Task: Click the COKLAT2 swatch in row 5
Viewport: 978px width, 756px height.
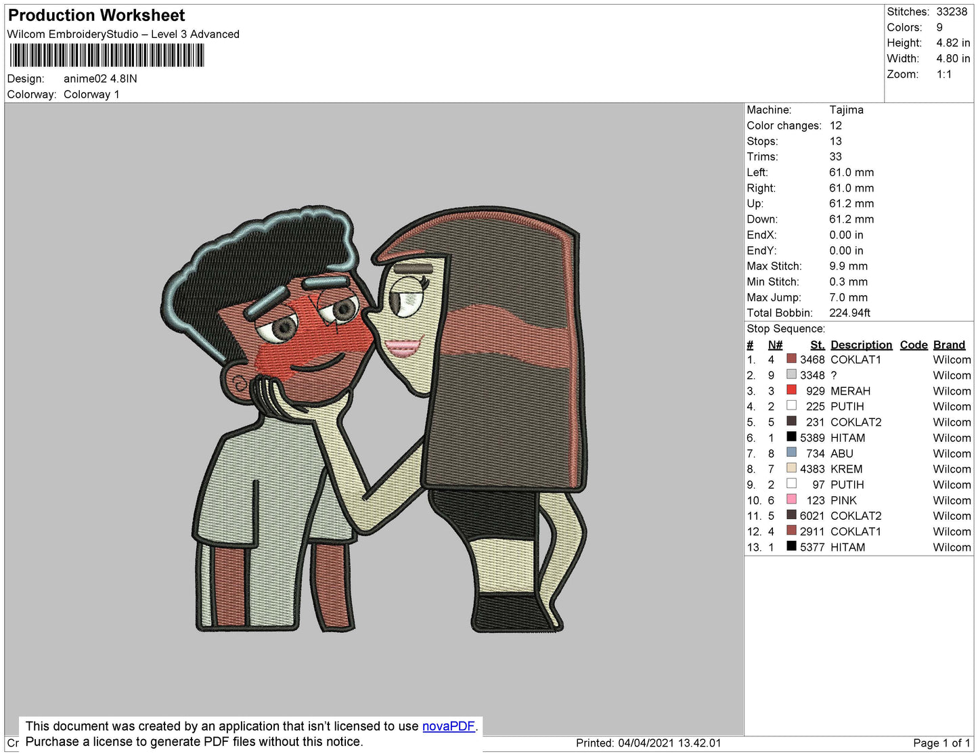Action: click(791, 421)
